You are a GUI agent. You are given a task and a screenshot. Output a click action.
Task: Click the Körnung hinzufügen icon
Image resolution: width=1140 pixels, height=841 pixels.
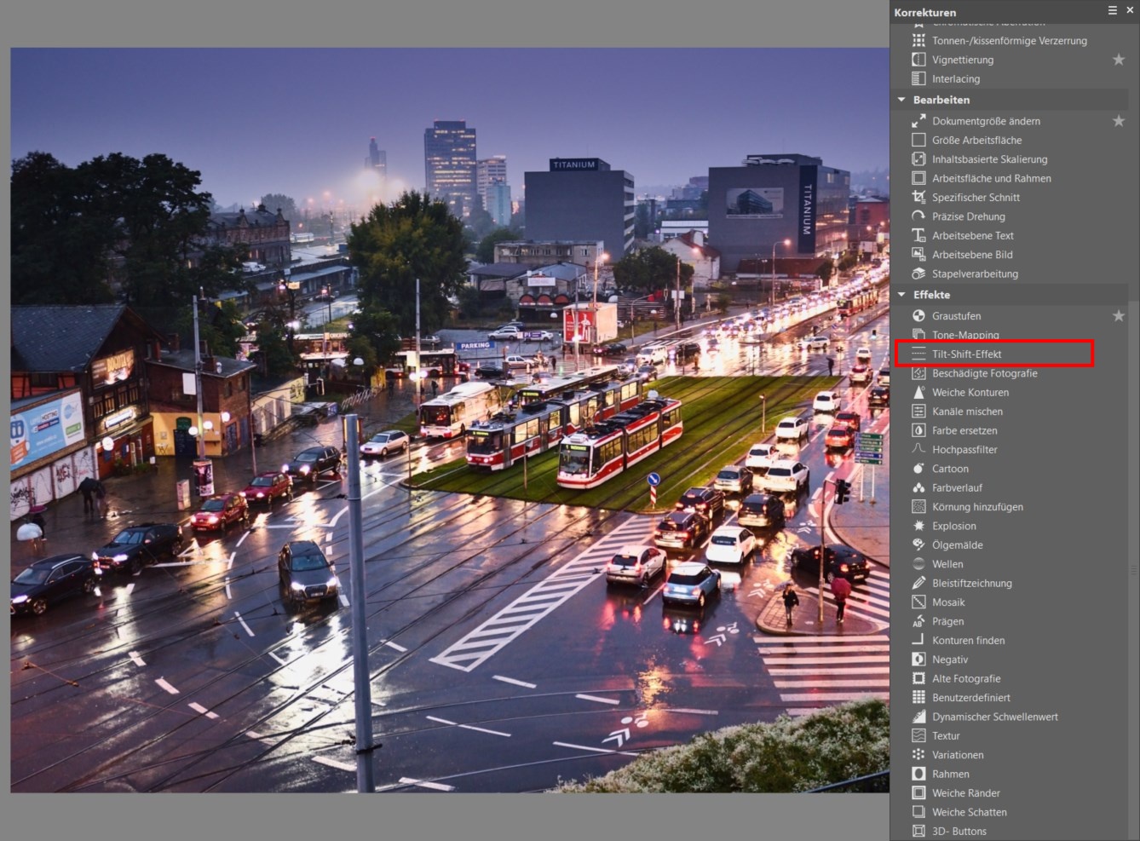pyautogui.click(x=918, y=507)
